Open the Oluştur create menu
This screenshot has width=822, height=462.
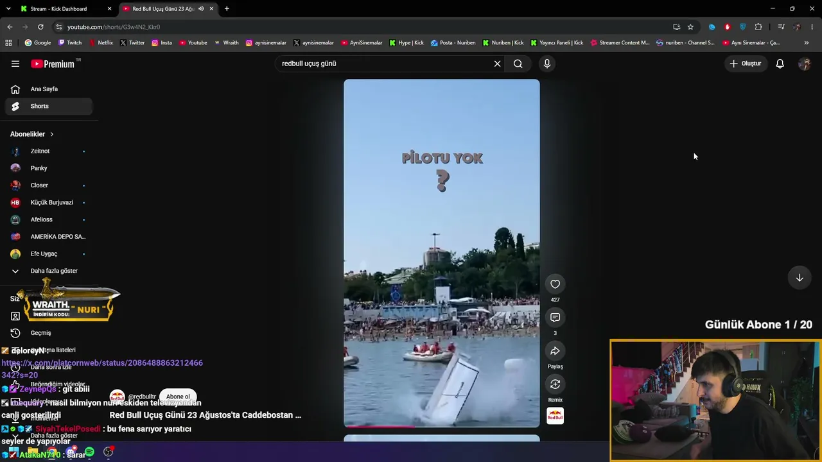tap(745, 64)
